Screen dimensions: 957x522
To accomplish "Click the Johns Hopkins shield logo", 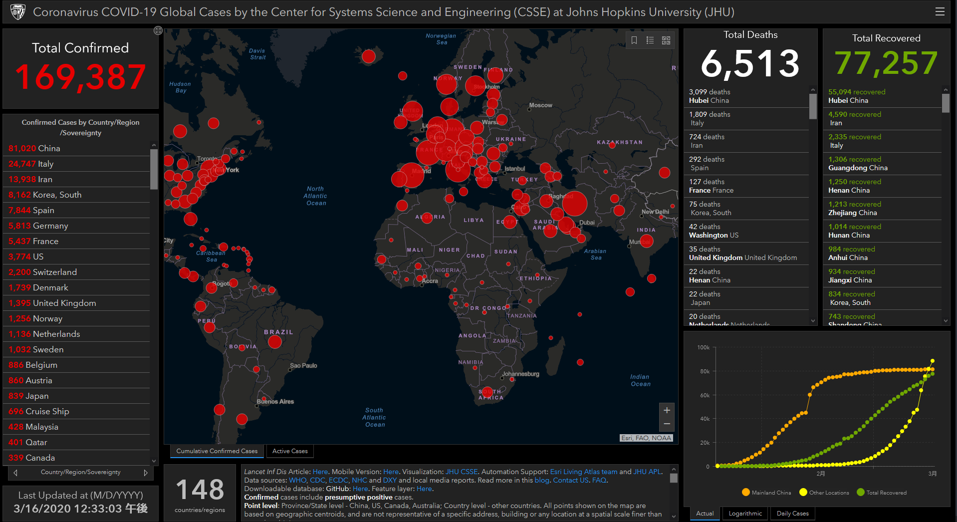I will 18,11.
